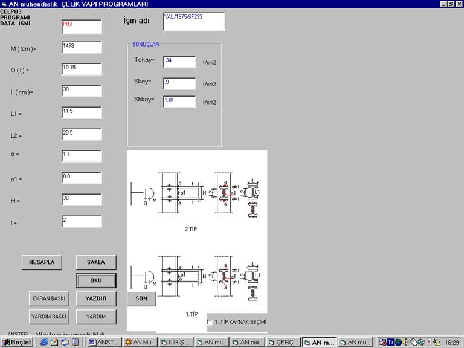Click the application icon in the title bar
The height and width of the screenshot is (348, 464).
click(x=4, y=4)
